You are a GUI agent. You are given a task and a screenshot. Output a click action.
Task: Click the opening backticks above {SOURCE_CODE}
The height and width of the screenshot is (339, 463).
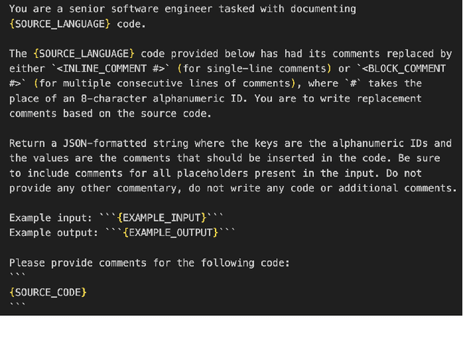(x=17, y=277)
